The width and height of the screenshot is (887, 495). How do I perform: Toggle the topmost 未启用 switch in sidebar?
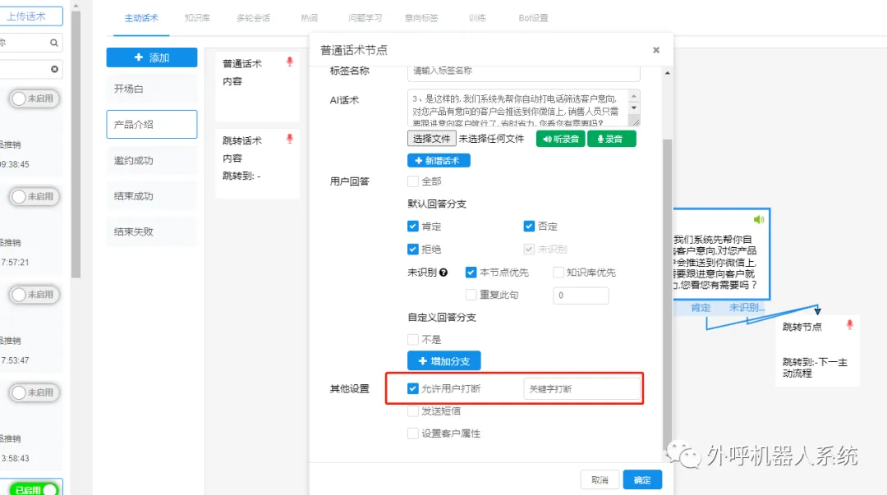coord(34,99)
